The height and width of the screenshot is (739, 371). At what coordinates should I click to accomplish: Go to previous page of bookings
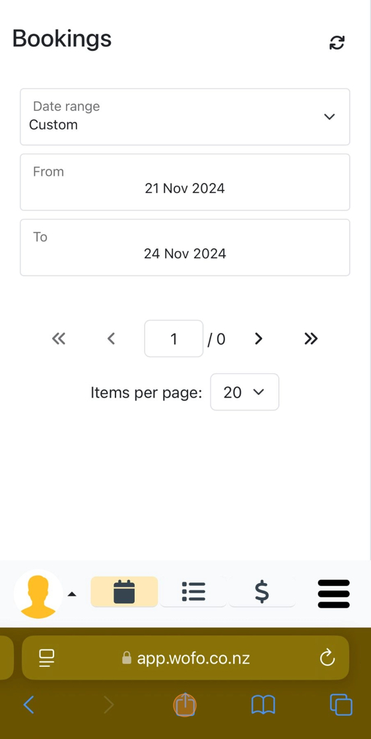pos(111,338)
